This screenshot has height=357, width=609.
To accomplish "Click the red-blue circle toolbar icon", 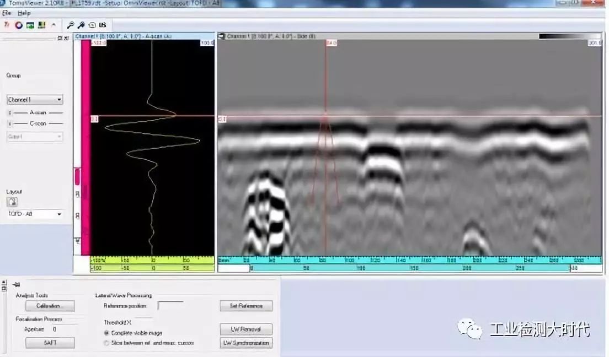I will click(x=18, y=25).
